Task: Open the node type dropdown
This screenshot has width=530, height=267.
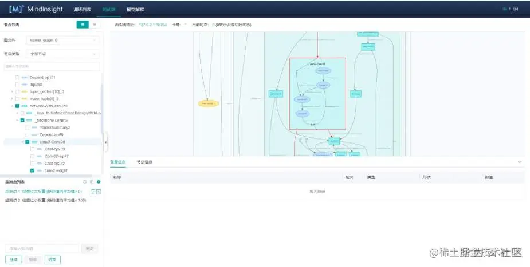Action: tap(62, 54)
